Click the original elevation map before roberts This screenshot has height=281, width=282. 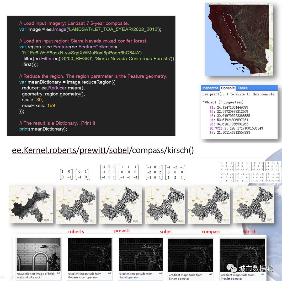pos(31,204)
